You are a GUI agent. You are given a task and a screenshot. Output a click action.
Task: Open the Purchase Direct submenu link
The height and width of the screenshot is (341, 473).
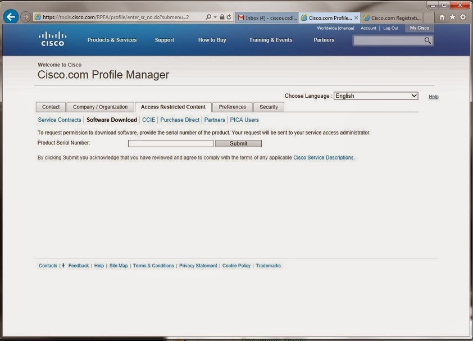tap(180, 120)
